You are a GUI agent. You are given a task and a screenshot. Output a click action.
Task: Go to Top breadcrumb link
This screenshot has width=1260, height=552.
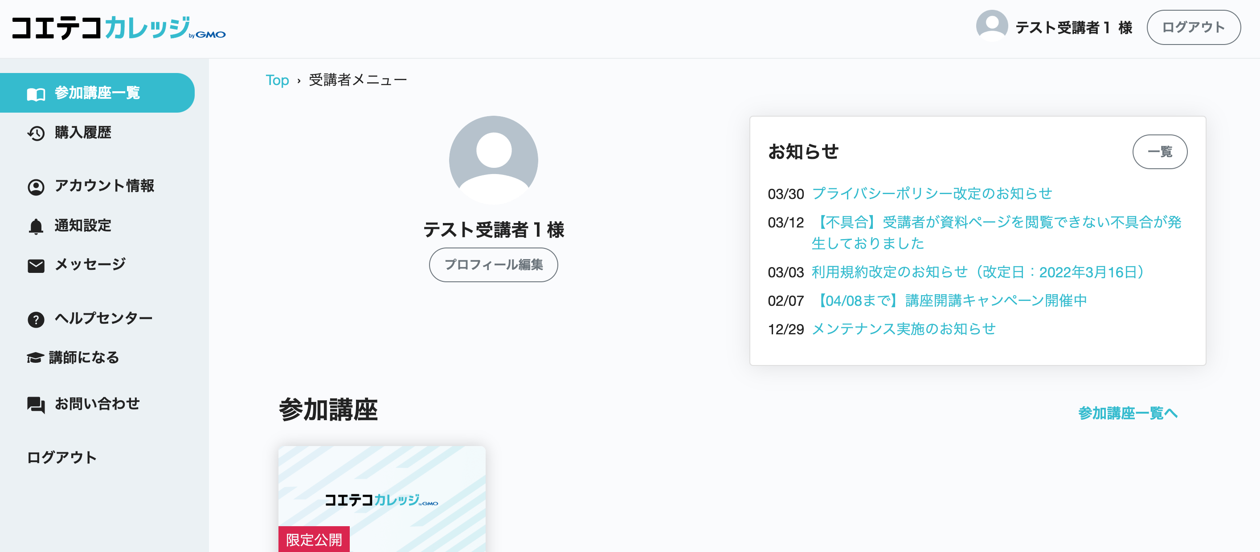[x=277, y=80]
